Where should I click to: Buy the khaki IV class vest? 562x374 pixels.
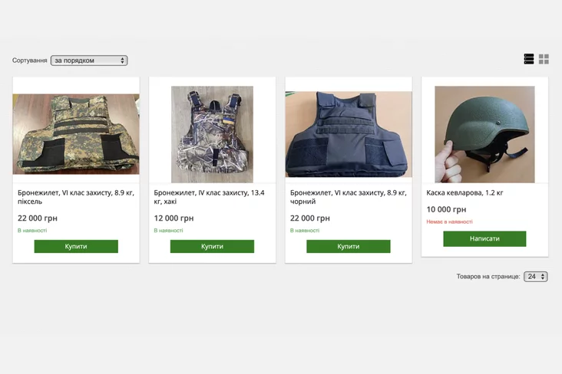[x=212, y=246]
